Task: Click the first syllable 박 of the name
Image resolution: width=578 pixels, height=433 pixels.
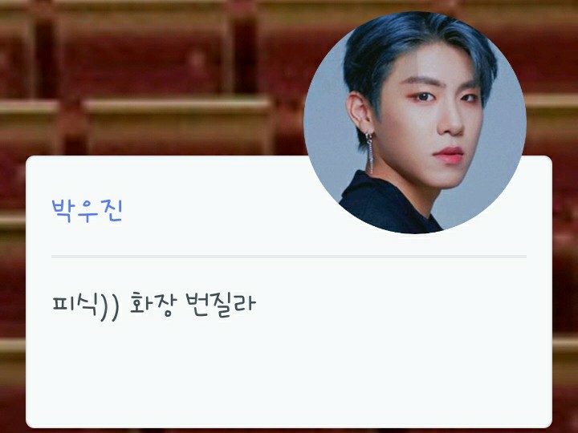Action: click(x=62, y=210)
